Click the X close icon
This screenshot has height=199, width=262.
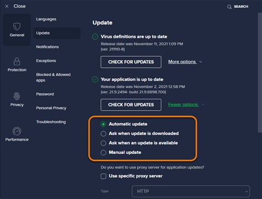tap(7, 7)
